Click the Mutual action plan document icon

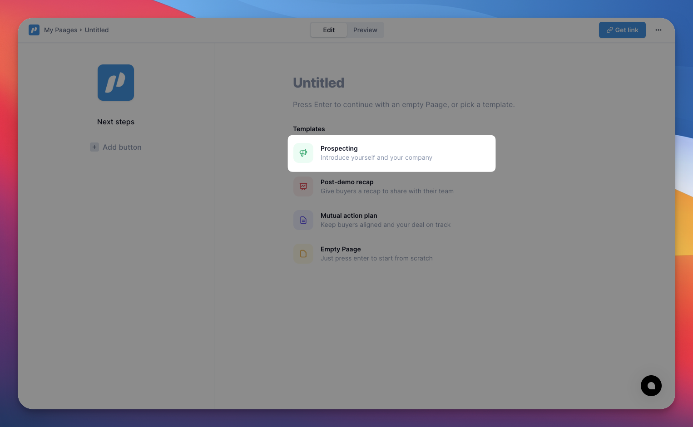303,220
